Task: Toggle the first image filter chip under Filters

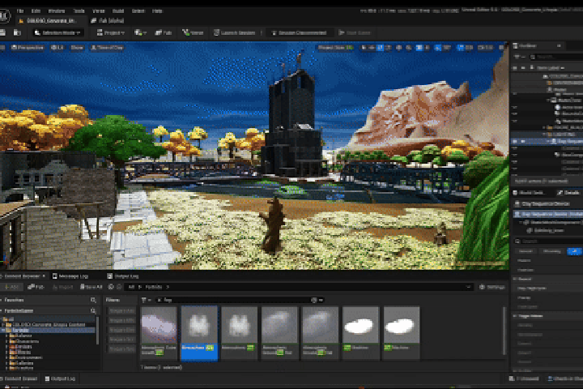Action: (121, 310)
